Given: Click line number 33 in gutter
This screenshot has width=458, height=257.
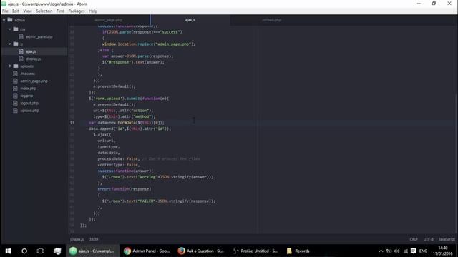Looking at the screenshot, I should coord(72,123).
